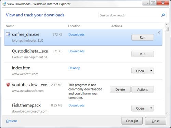
Task: Delete the youtube-dow....exe download
Action: pyautogui.click(x=120, y=89)
